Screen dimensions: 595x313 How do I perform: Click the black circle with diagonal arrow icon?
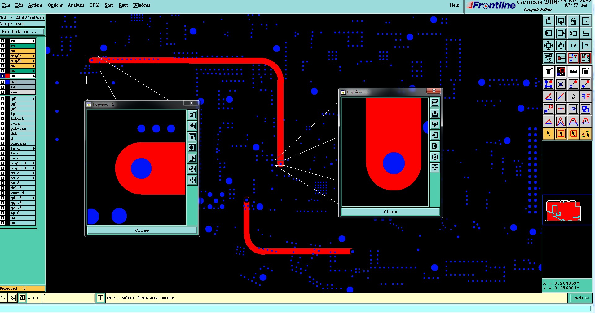(x=549, y=72)
